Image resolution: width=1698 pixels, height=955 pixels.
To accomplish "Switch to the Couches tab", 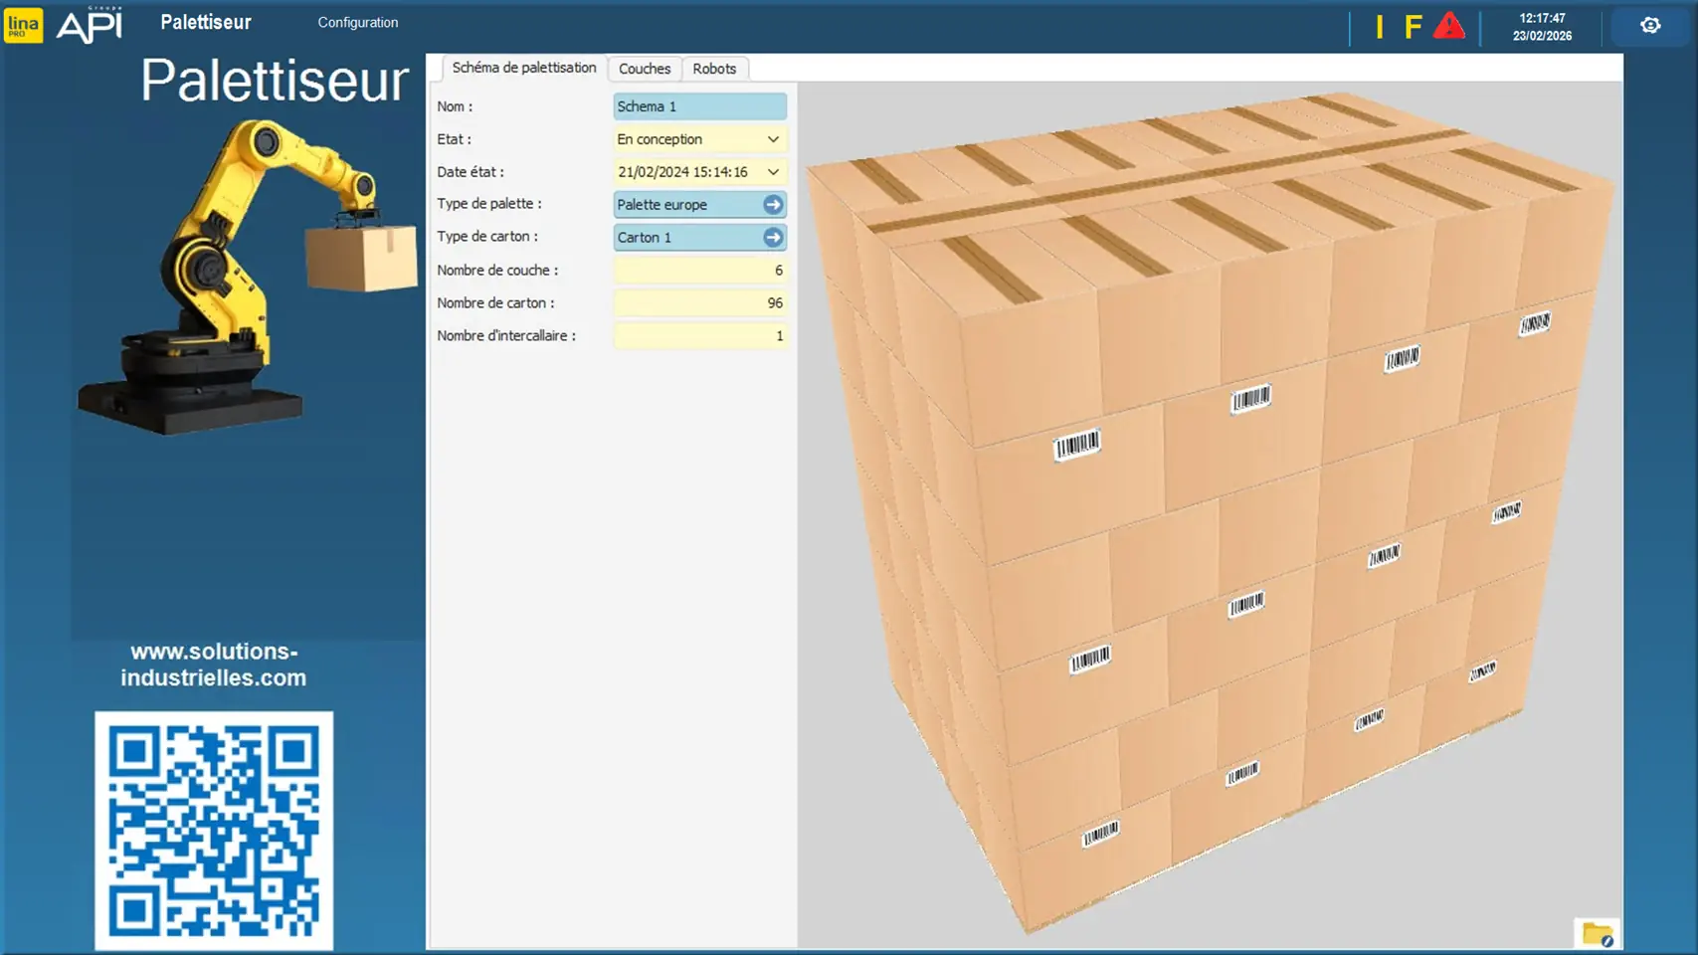I will 644,69.
